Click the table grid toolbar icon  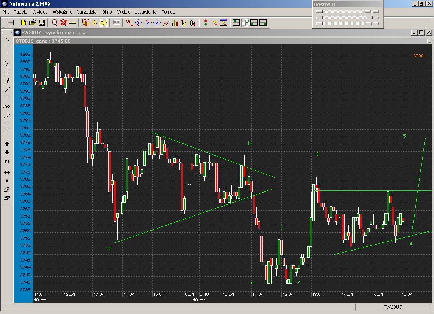(x=11, y=23)
